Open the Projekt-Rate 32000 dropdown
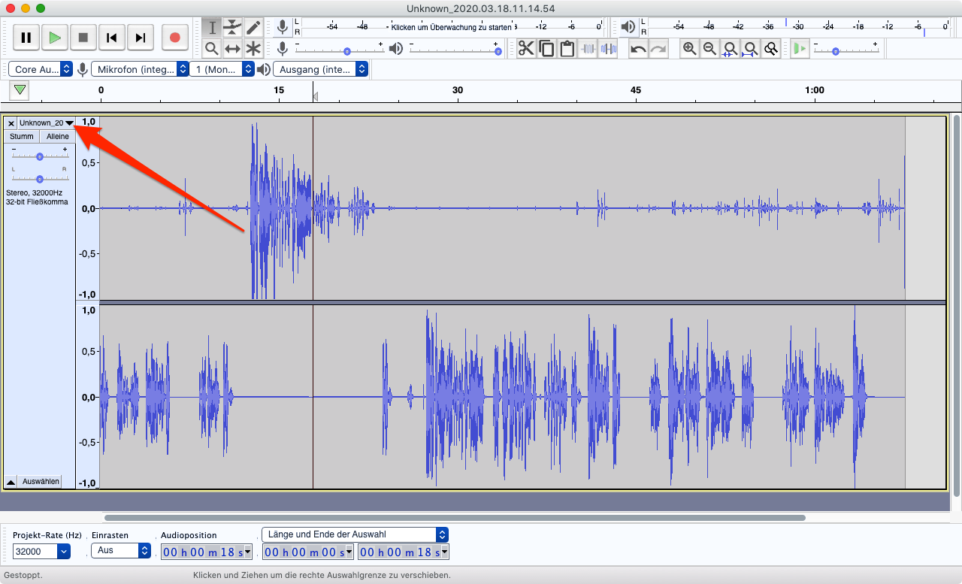962x584 pixels. (63, 552)
